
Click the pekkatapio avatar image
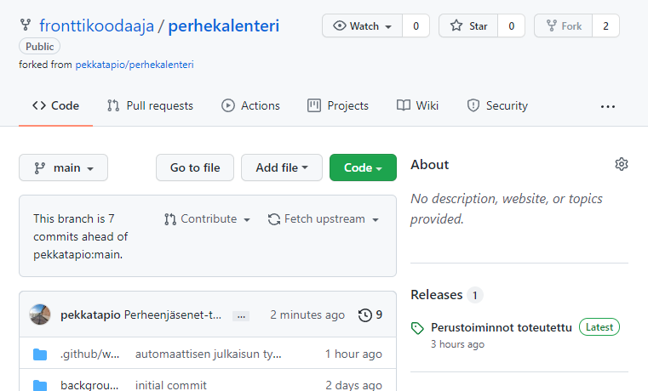pos(40,314)
